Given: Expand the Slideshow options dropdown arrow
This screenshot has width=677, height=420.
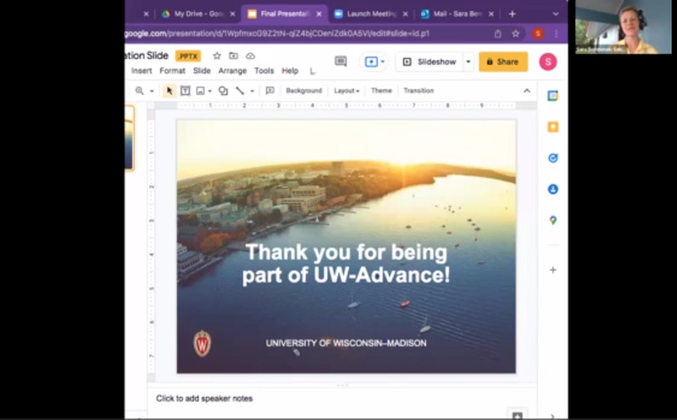Looking at the screenshot, I should (469, 62).
